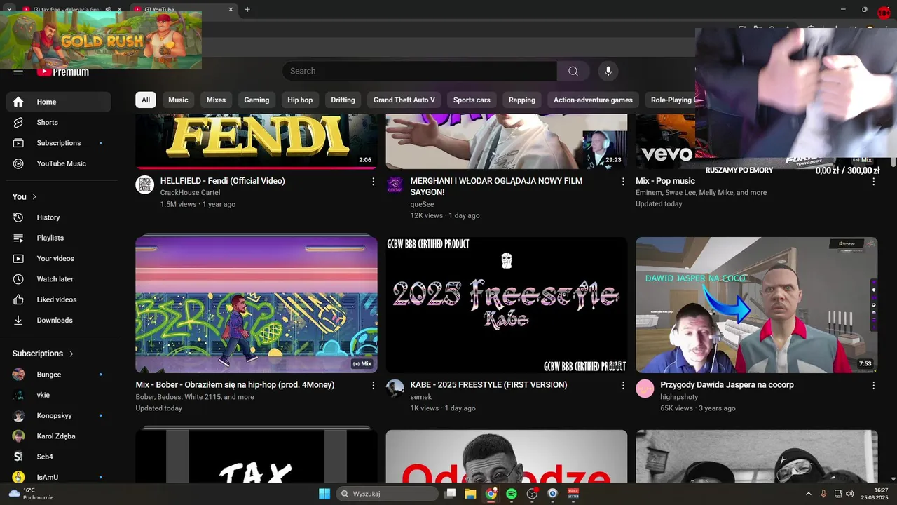Click the Wyszukaj taskbar search box

pos(388,494)
